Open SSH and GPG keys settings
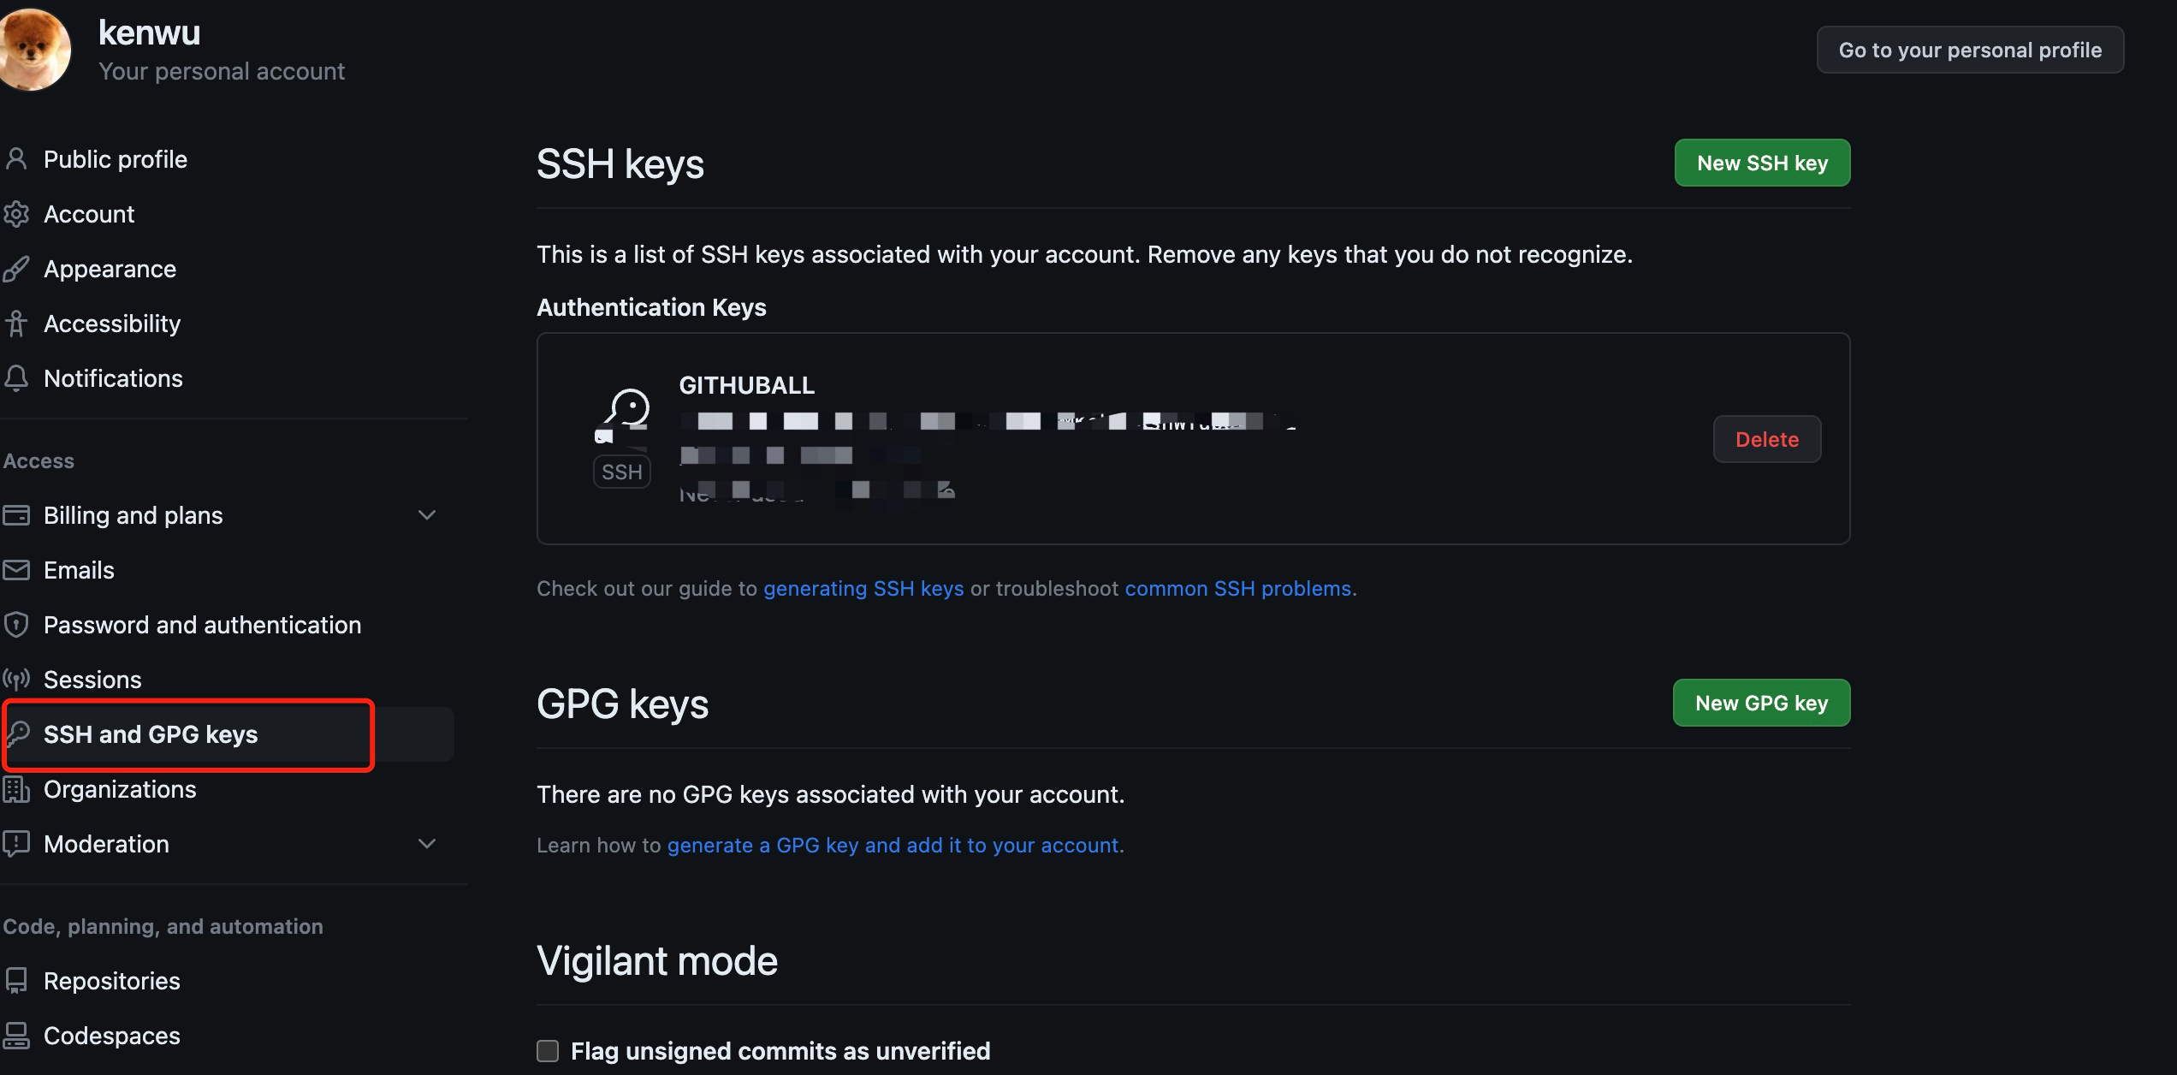Screen dimensions: 2177x1075 (151, 734)
